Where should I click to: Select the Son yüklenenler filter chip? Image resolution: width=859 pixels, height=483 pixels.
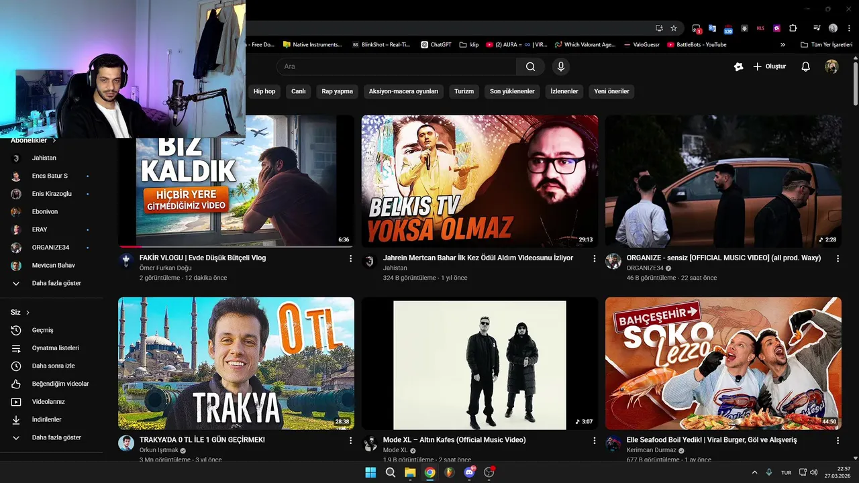coord(512,91)
